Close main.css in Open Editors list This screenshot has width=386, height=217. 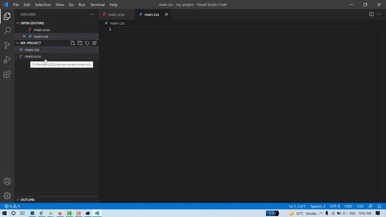[x=24, y=36]
